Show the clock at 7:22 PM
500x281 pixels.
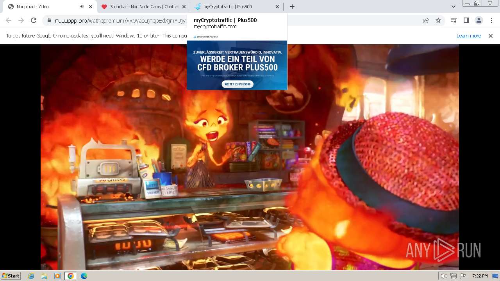coord(480,276)
